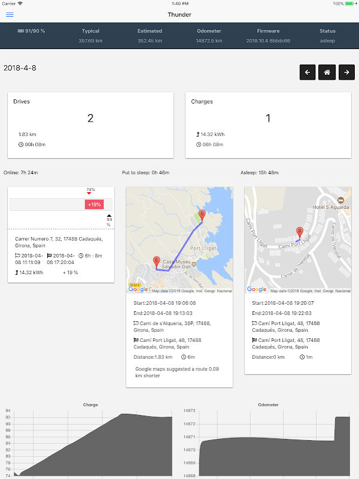Tap the clock icon beside 1m duration
The width and height of the screenshot is (359, 479).
(302, 357)
